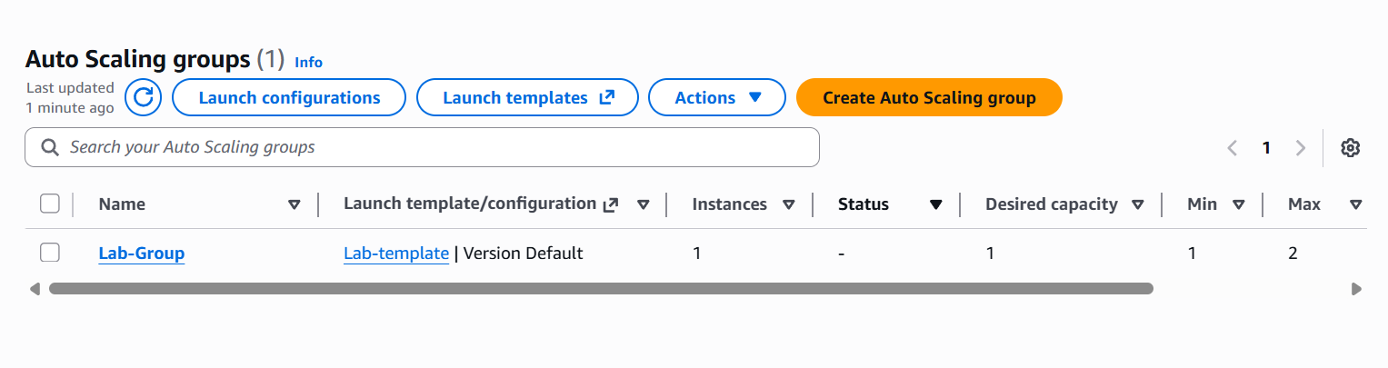Click external link icon in Launch template column header
The height and width of the screenshot is (368, 1388).
(611, 204)
